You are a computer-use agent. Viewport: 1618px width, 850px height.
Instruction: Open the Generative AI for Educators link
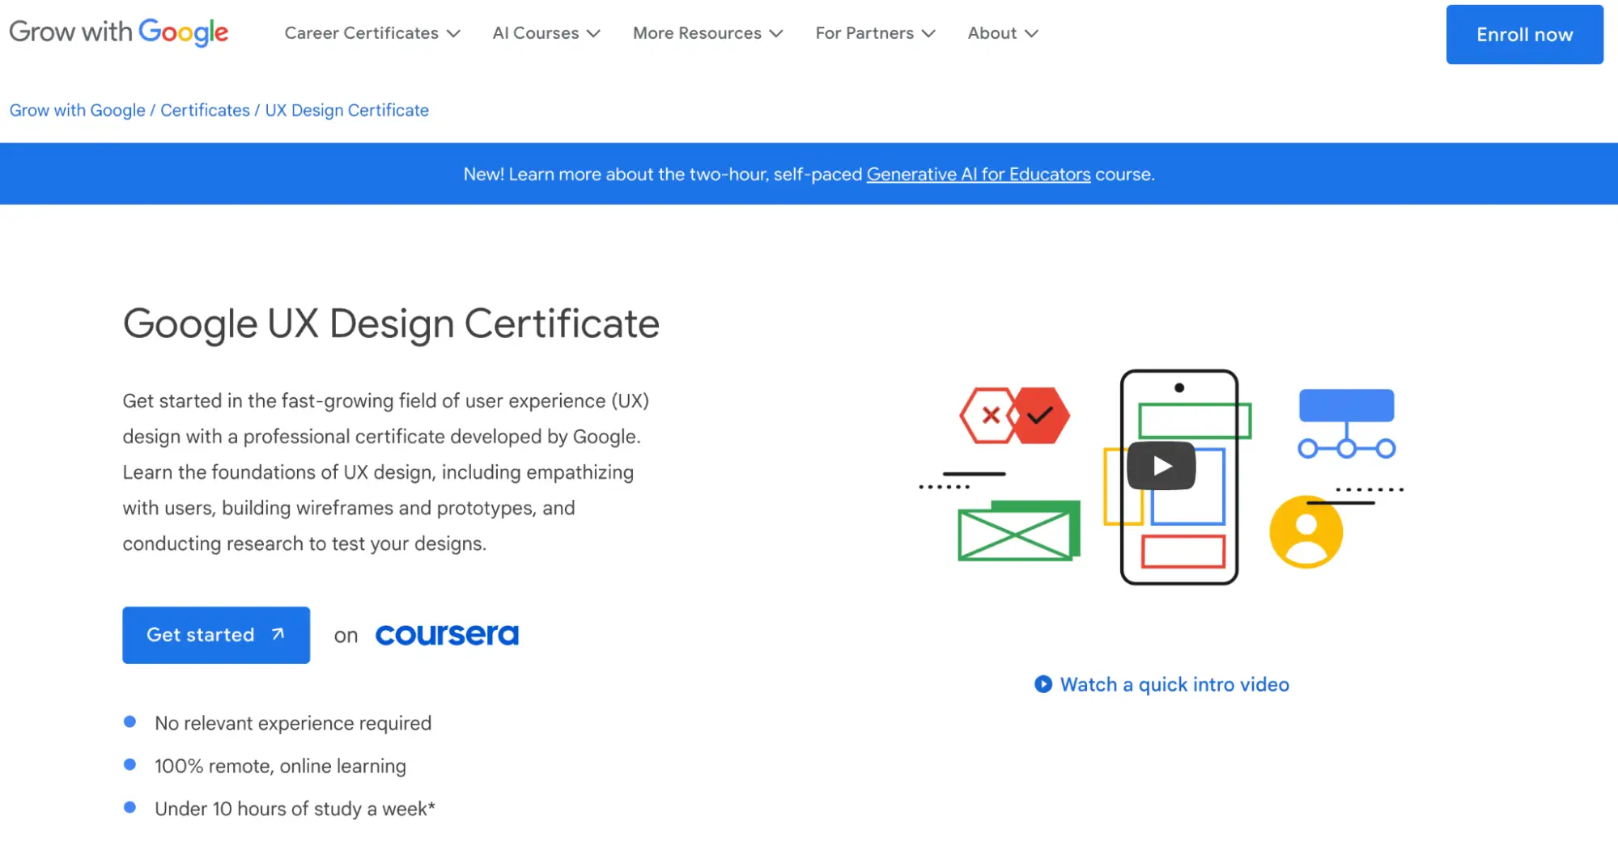click(979, 174)
